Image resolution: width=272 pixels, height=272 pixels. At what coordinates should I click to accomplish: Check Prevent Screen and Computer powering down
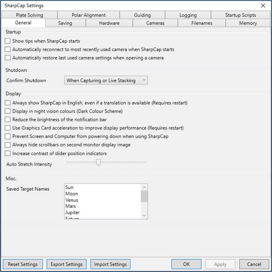(x=8, y=136)
